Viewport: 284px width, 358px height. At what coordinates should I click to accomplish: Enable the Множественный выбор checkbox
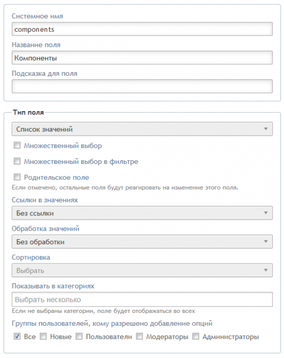coord(17,145)
